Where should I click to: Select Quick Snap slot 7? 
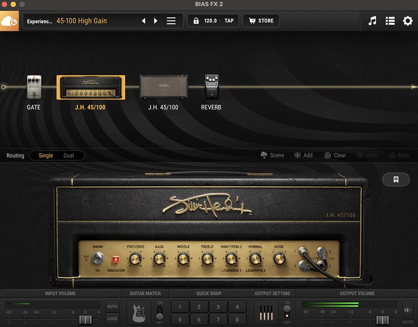[x=218, y=319]
